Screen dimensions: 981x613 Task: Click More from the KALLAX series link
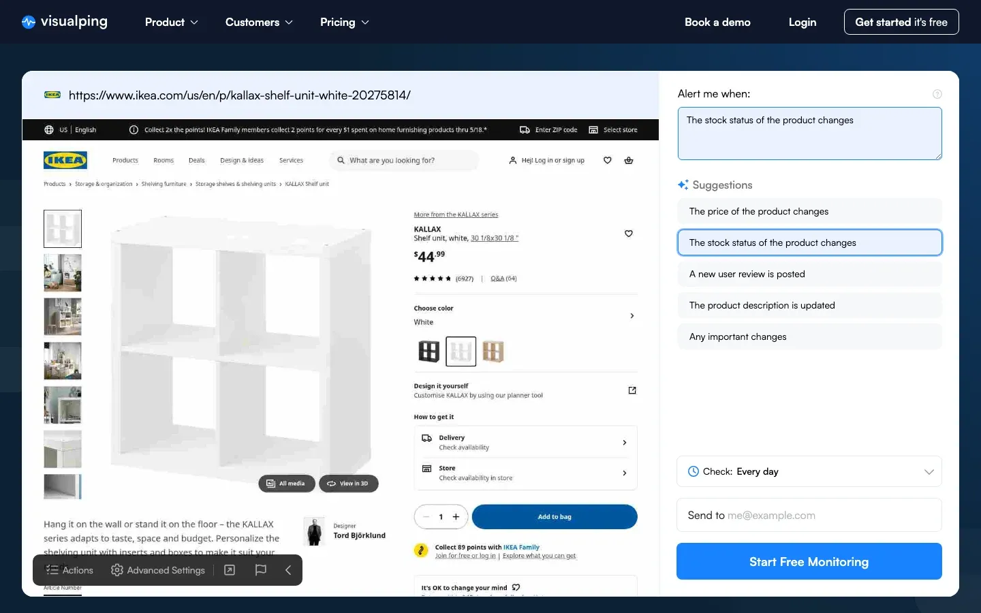pos(456,215)
